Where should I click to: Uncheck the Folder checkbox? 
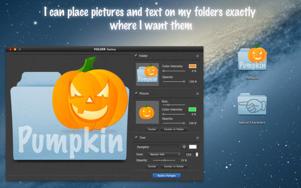(x=136, y=56)
